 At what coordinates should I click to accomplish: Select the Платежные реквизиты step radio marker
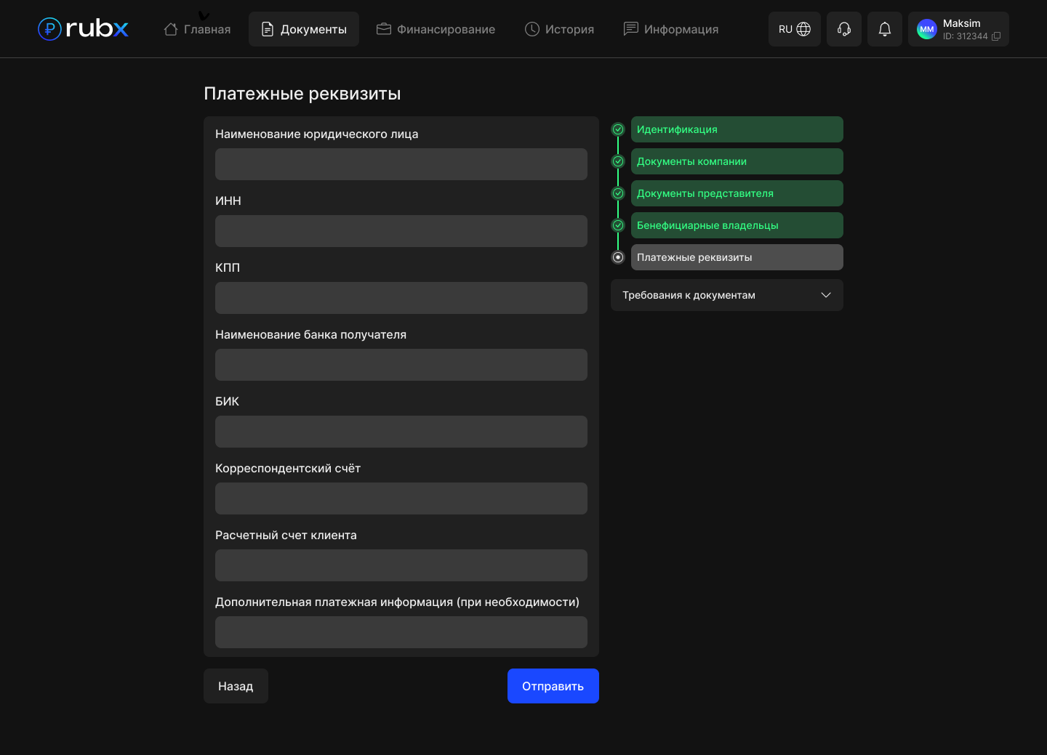(618, 257)
